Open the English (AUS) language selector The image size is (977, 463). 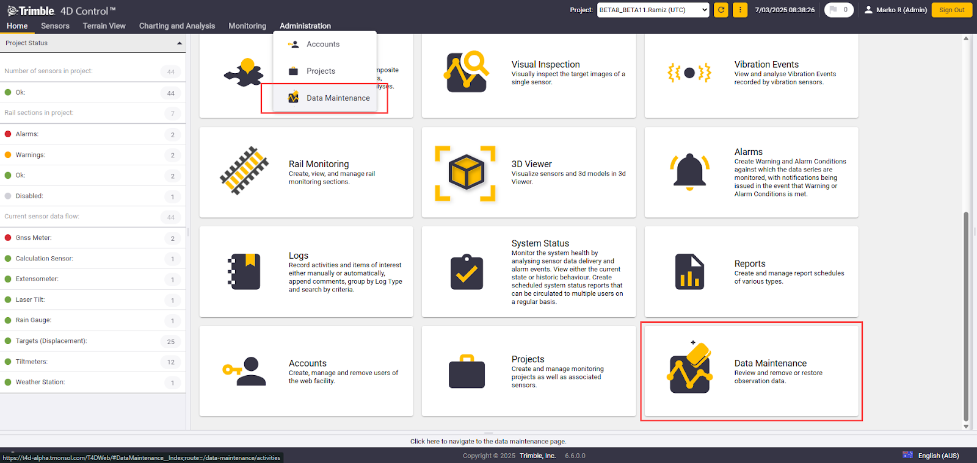[932, 456]
